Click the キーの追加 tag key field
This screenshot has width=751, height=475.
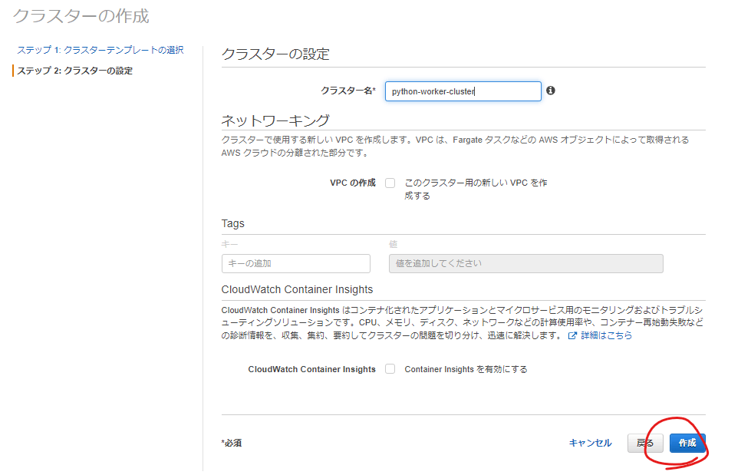[295, 263]
